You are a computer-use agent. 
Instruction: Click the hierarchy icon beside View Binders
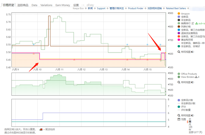click(x=196, y=77)
